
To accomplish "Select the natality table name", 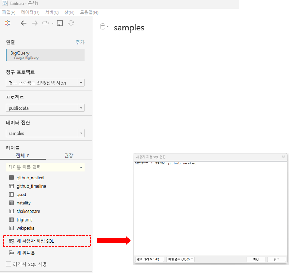I will click(x=24, y=203).
